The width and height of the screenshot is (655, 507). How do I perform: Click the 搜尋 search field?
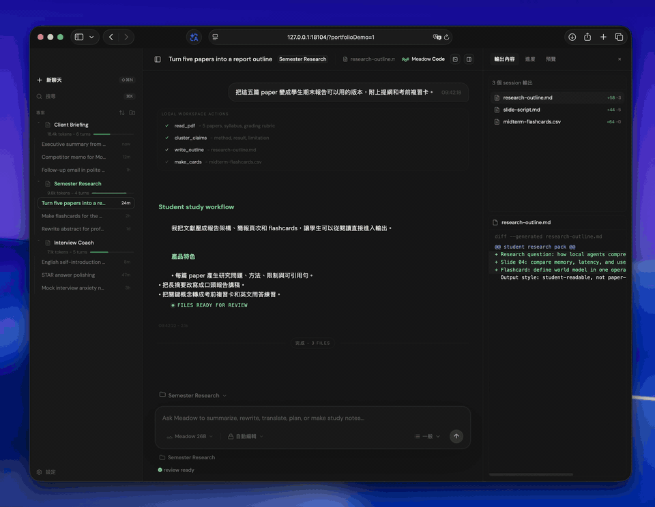86,96
